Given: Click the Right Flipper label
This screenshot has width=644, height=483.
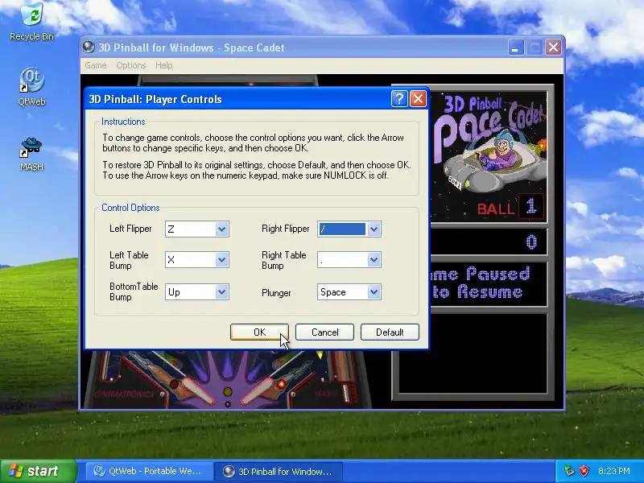Looking at the screenshot, I should click(x=286, y=229).
